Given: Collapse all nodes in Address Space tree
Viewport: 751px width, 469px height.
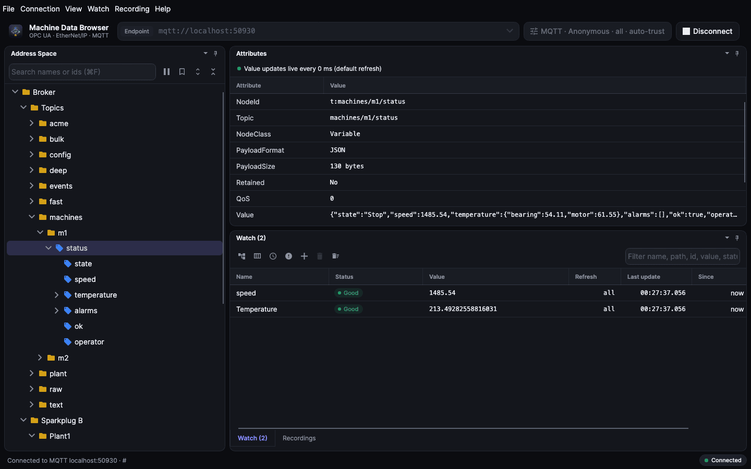Looking at the screenshot, I should (x=213, y=72).
